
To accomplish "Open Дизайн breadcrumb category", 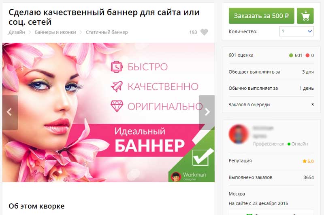I will coord(17,32).
